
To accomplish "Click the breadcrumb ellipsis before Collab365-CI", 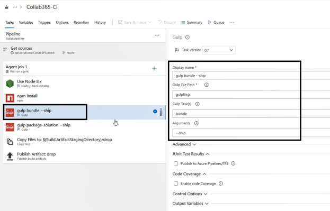I will click(15, 7).
